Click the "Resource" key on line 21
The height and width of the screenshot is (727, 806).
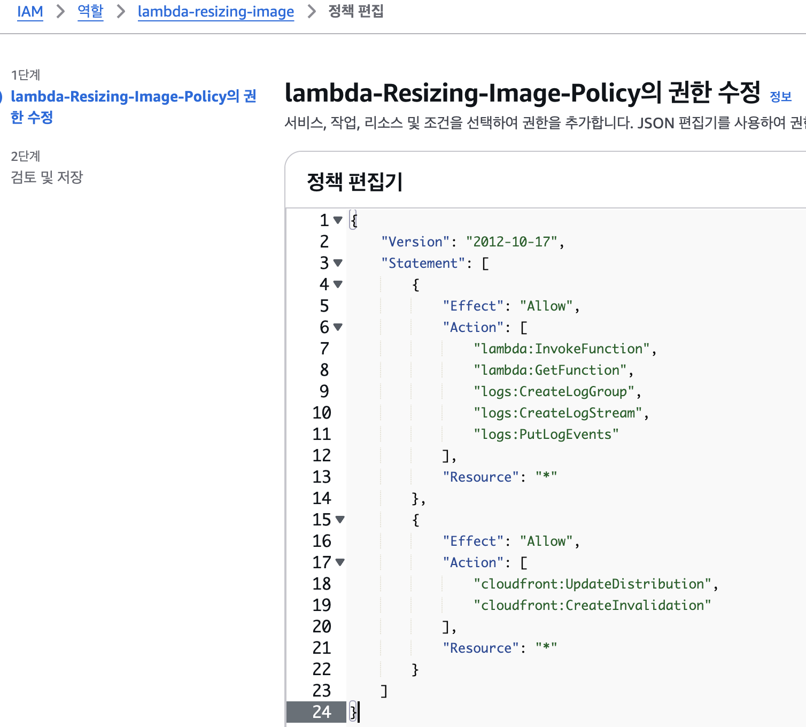(481, 648)
